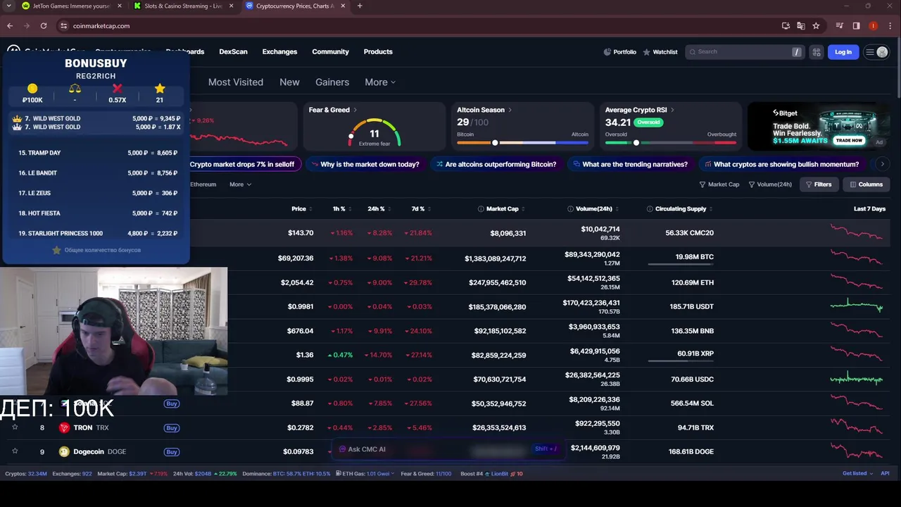Viewport: 901px width, 507px height.
Task: Click the search magnifier icon
Action: [x=693, y=51]
